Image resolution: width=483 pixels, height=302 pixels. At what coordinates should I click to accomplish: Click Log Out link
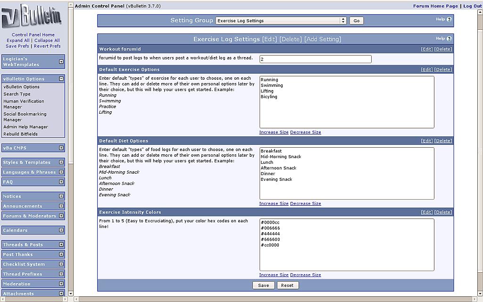[472, 6]
